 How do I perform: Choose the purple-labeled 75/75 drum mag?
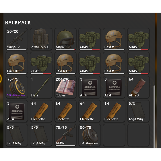(x=17, y=87)
